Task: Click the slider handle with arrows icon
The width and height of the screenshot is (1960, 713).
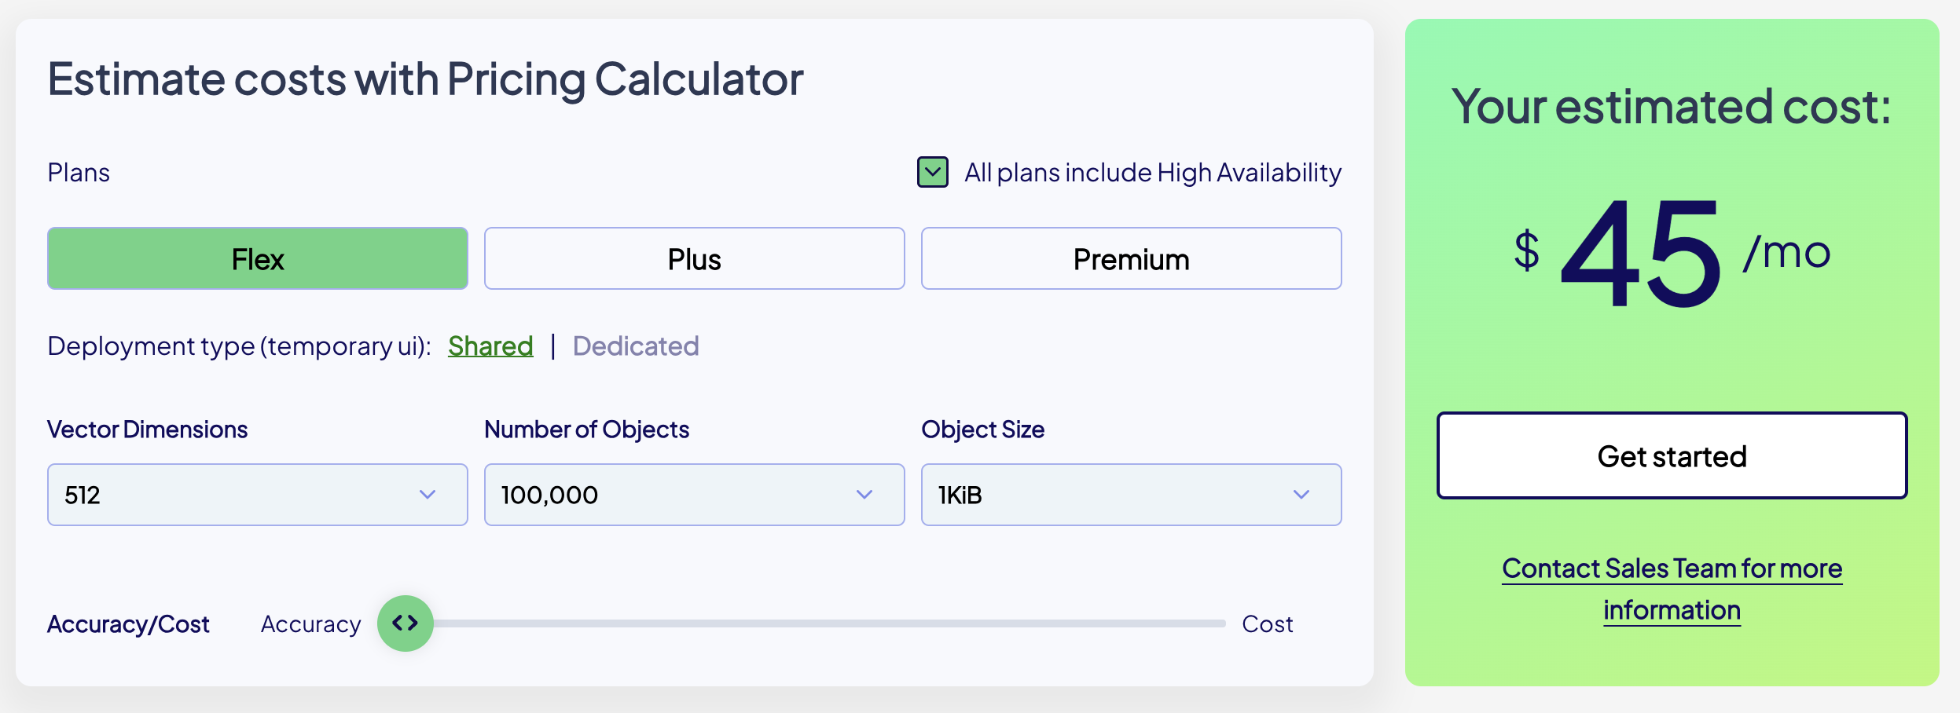Action: click(407, 623)
